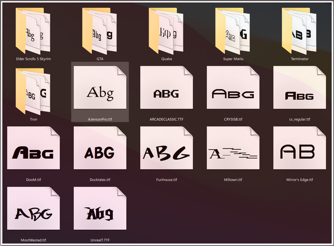Select the AJensonPro.ttf font file icon
This screenshot has height=246, width=334.
[x=100, y=87]
